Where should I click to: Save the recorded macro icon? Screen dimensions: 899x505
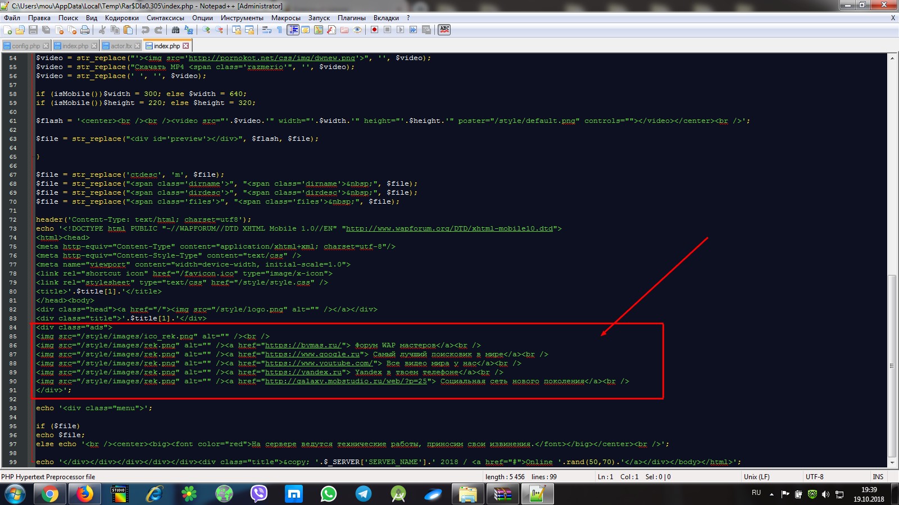tap(426, 30)
